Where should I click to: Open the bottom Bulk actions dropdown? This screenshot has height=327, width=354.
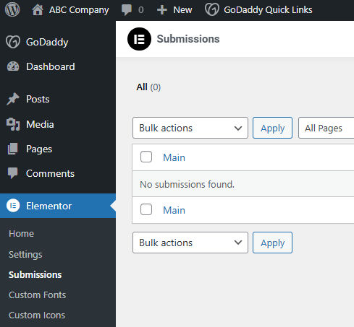pos(190,243)
